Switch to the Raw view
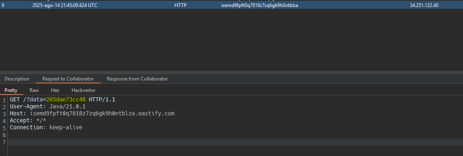Screen dimensions: 463x156 click(34, 90)
